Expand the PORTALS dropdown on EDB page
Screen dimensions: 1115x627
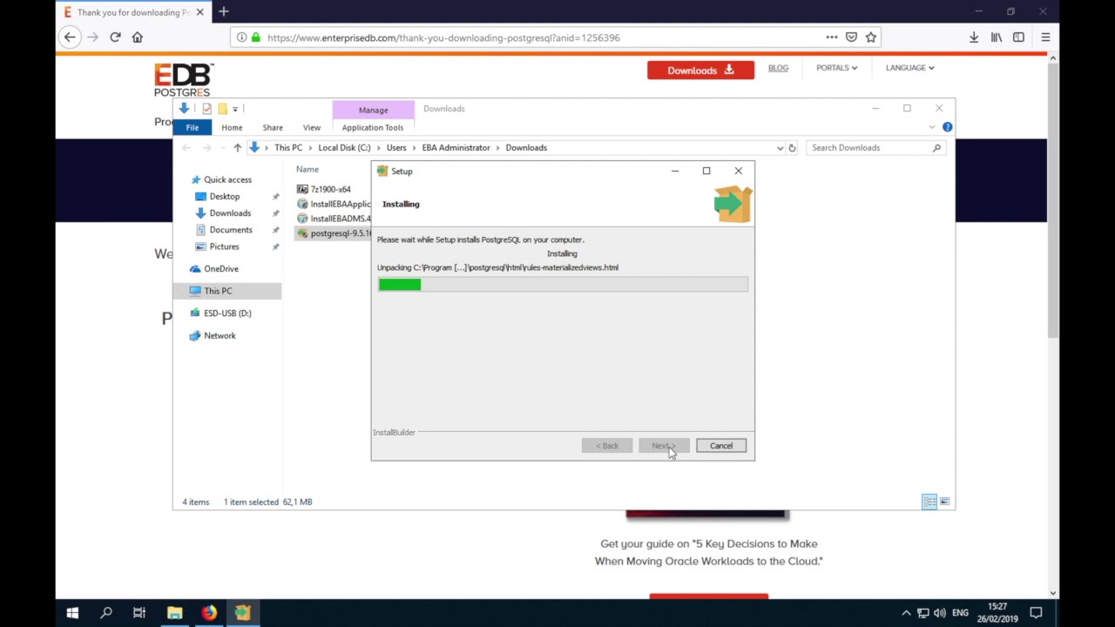pos(836,68)
